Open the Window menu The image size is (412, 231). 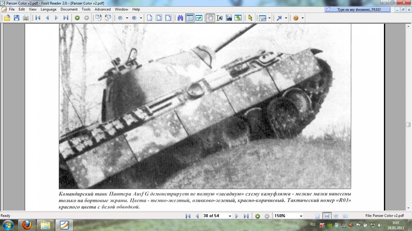coord(122,9)
